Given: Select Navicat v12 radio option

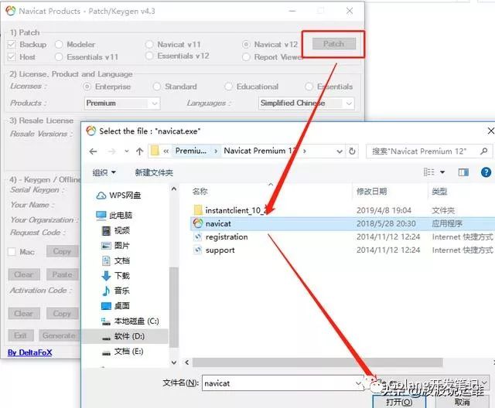Looking at the screenshot, I should tap(246, 45).
